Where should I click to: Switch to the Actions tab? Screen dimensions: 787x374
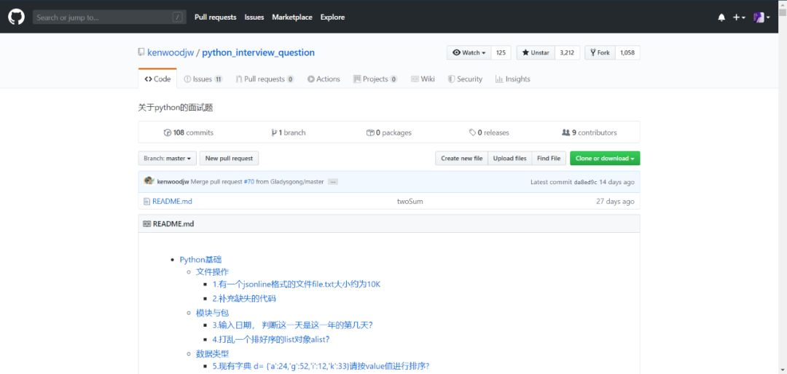point(324,79)
